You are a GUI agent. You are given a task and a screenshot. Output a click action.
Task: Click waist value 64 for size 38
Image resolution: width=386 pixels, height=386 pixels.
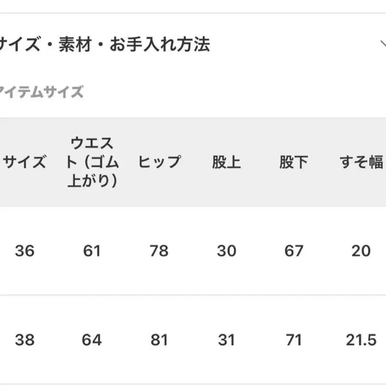(x=92, y=340)
